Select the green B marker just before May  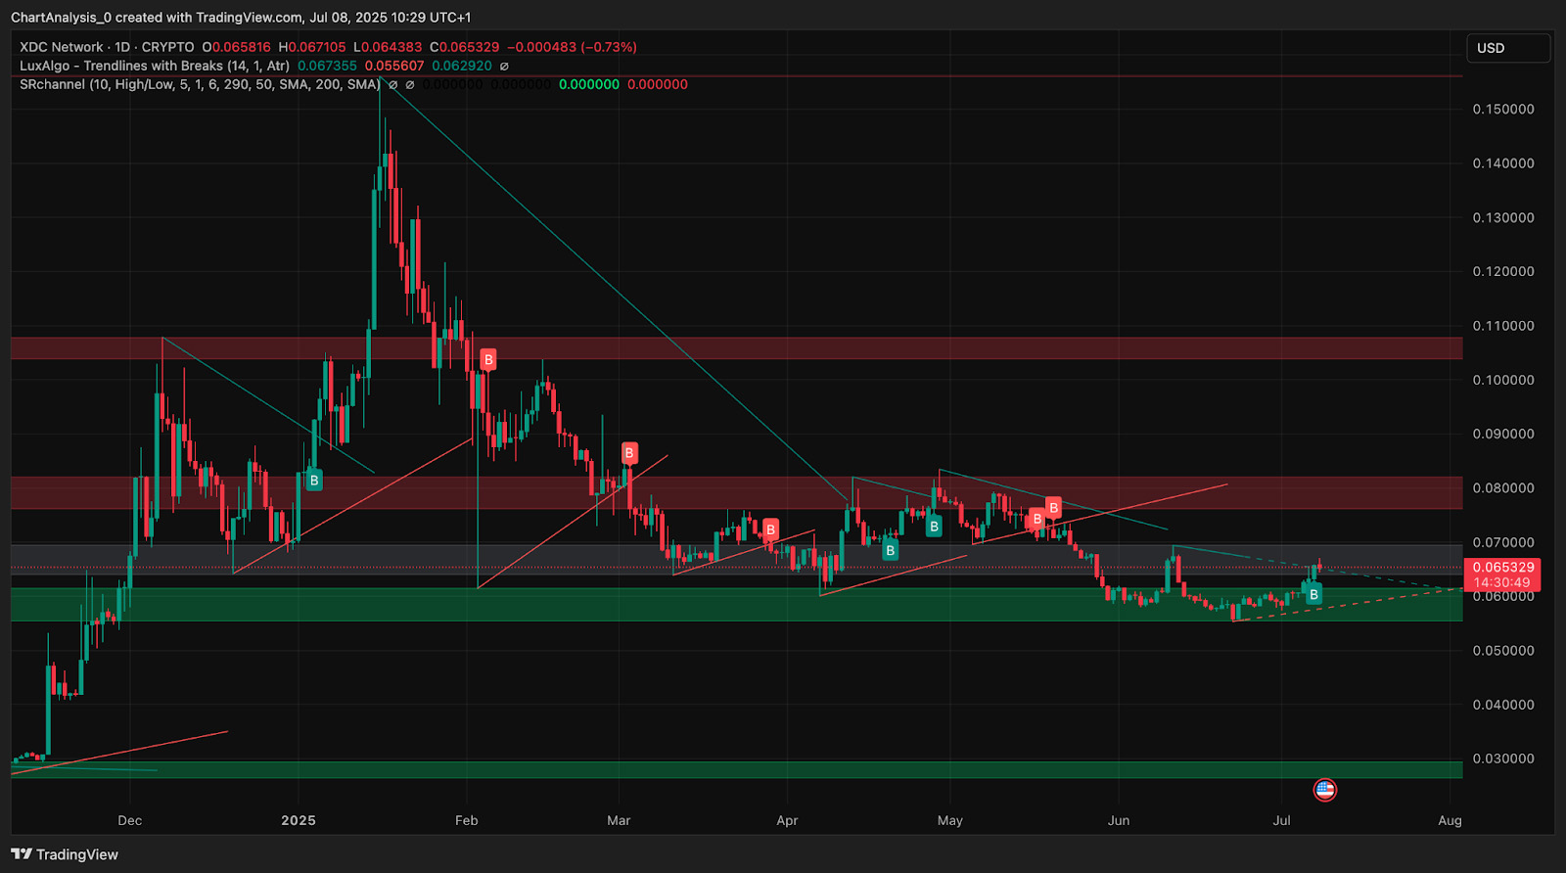click(x=934, y=527)
